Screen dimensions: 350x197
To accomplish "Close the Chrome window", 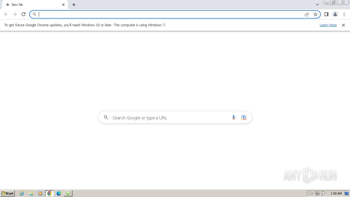I will pos(343,2).
